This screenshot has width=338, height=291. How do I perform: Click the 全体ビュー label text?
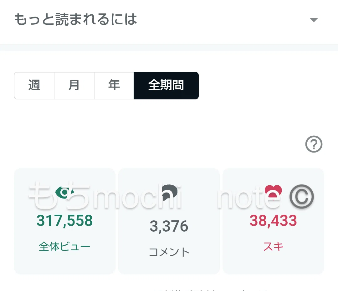(x=64, y=246)
